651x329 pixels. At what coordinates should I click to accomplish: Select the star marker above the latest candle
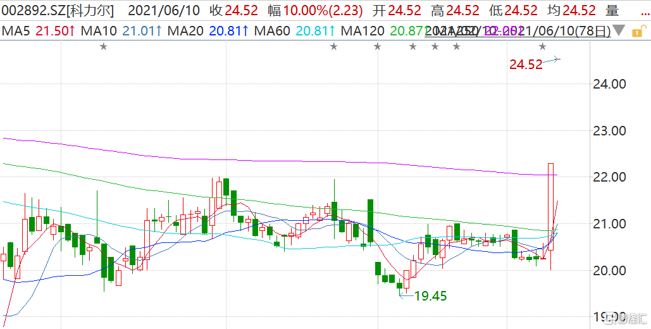point(542,47)
